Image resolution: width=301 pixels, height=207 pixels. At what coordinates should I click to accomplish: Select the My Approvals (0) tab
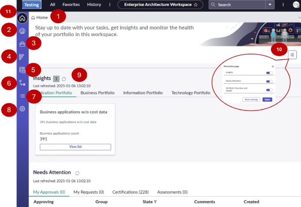point(49,192)
